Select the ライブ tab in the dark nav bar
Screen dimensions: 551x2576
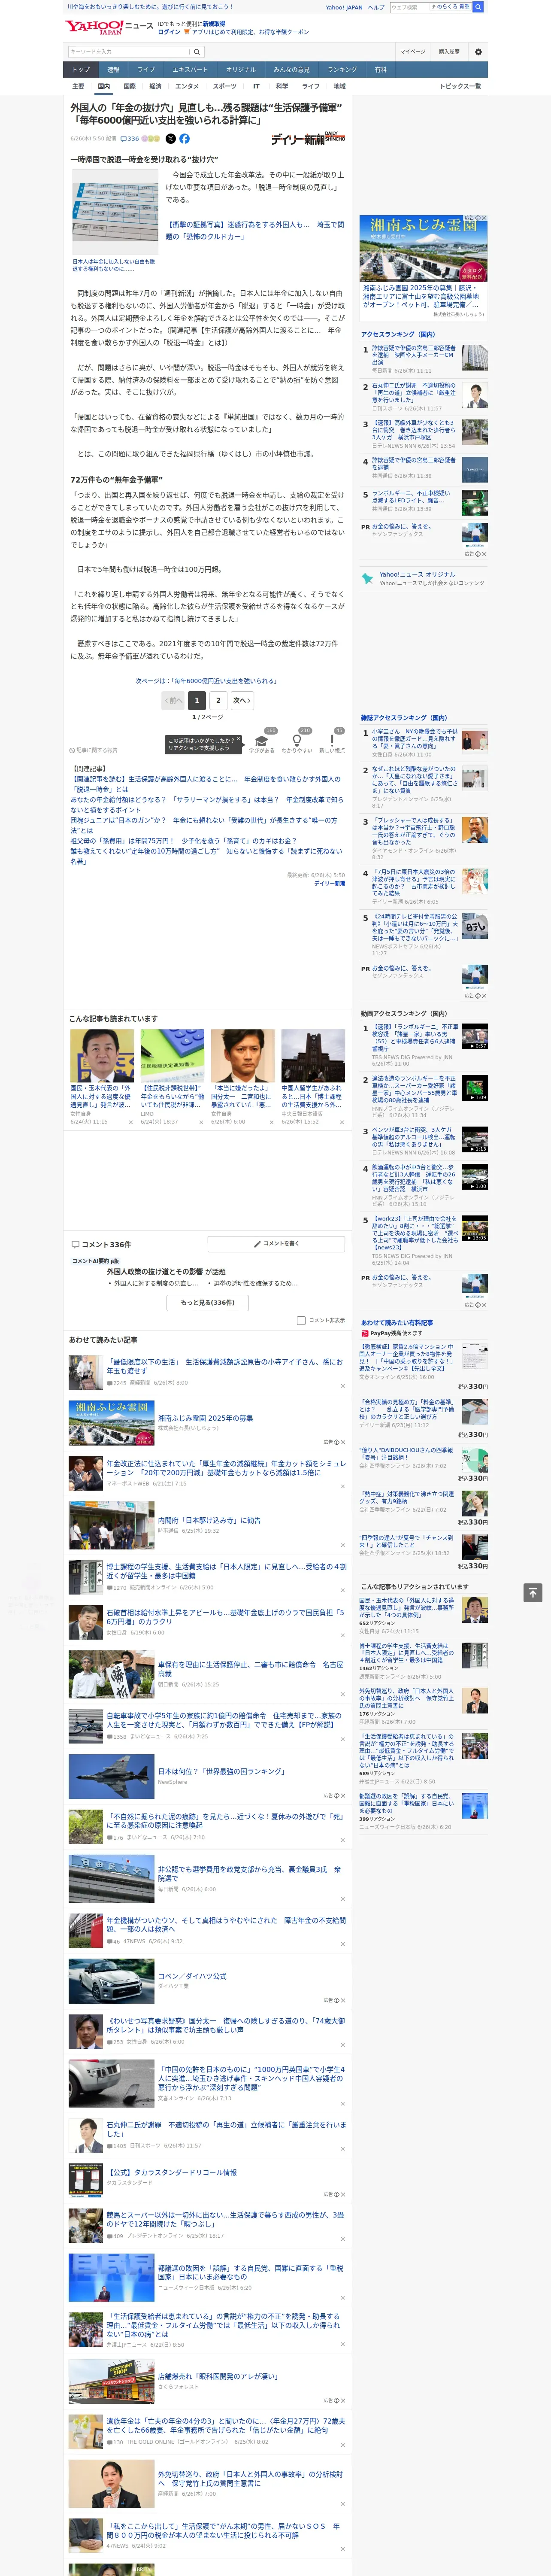coord(146,70)
